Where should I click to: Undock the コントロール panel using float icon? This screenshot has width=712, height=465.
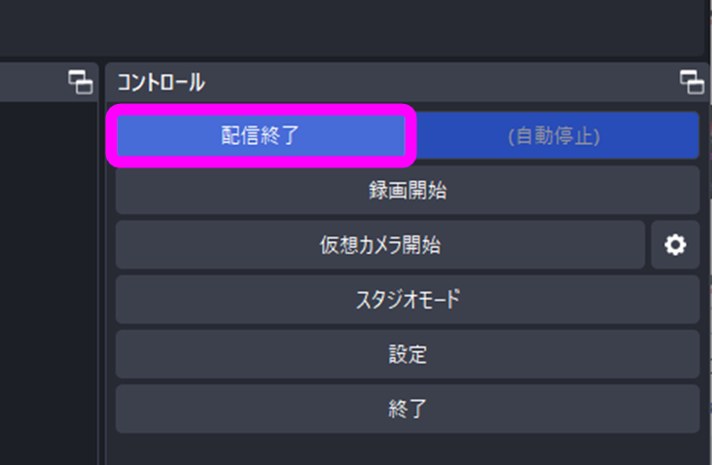point(692,82)
